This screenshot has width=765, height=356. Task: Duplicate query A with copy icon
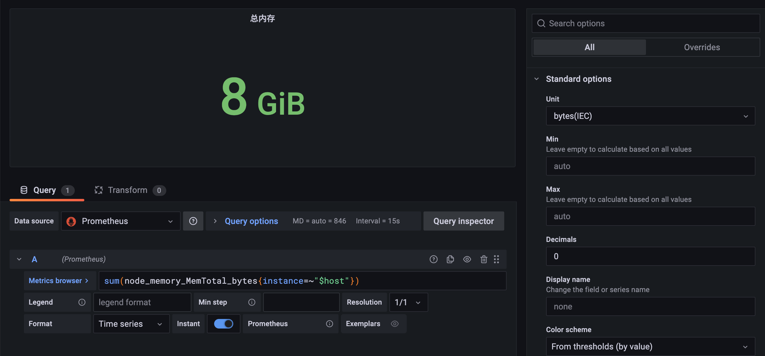[450, 259]
